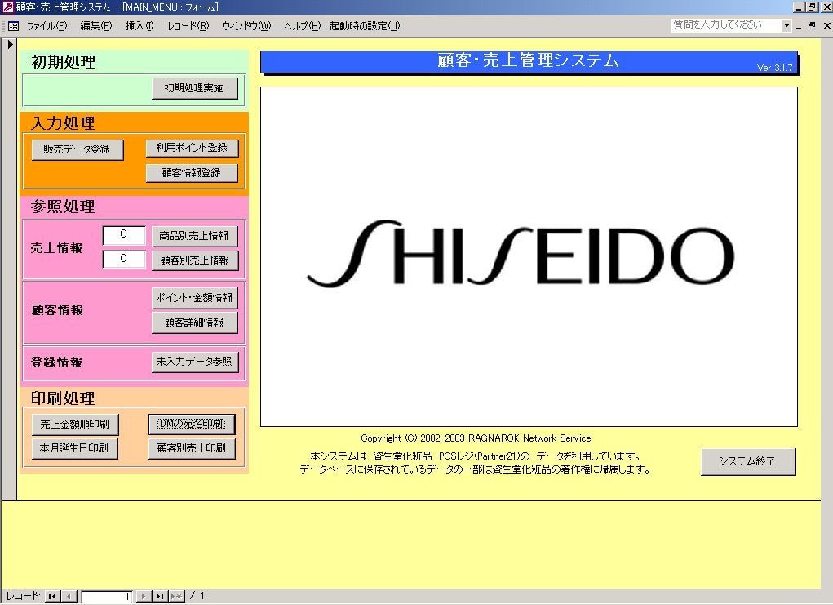Click the input field beside 顧客別売上情報
Image resolution: width=833 pixels, height=605 pixels.
(x=124, y=259)
